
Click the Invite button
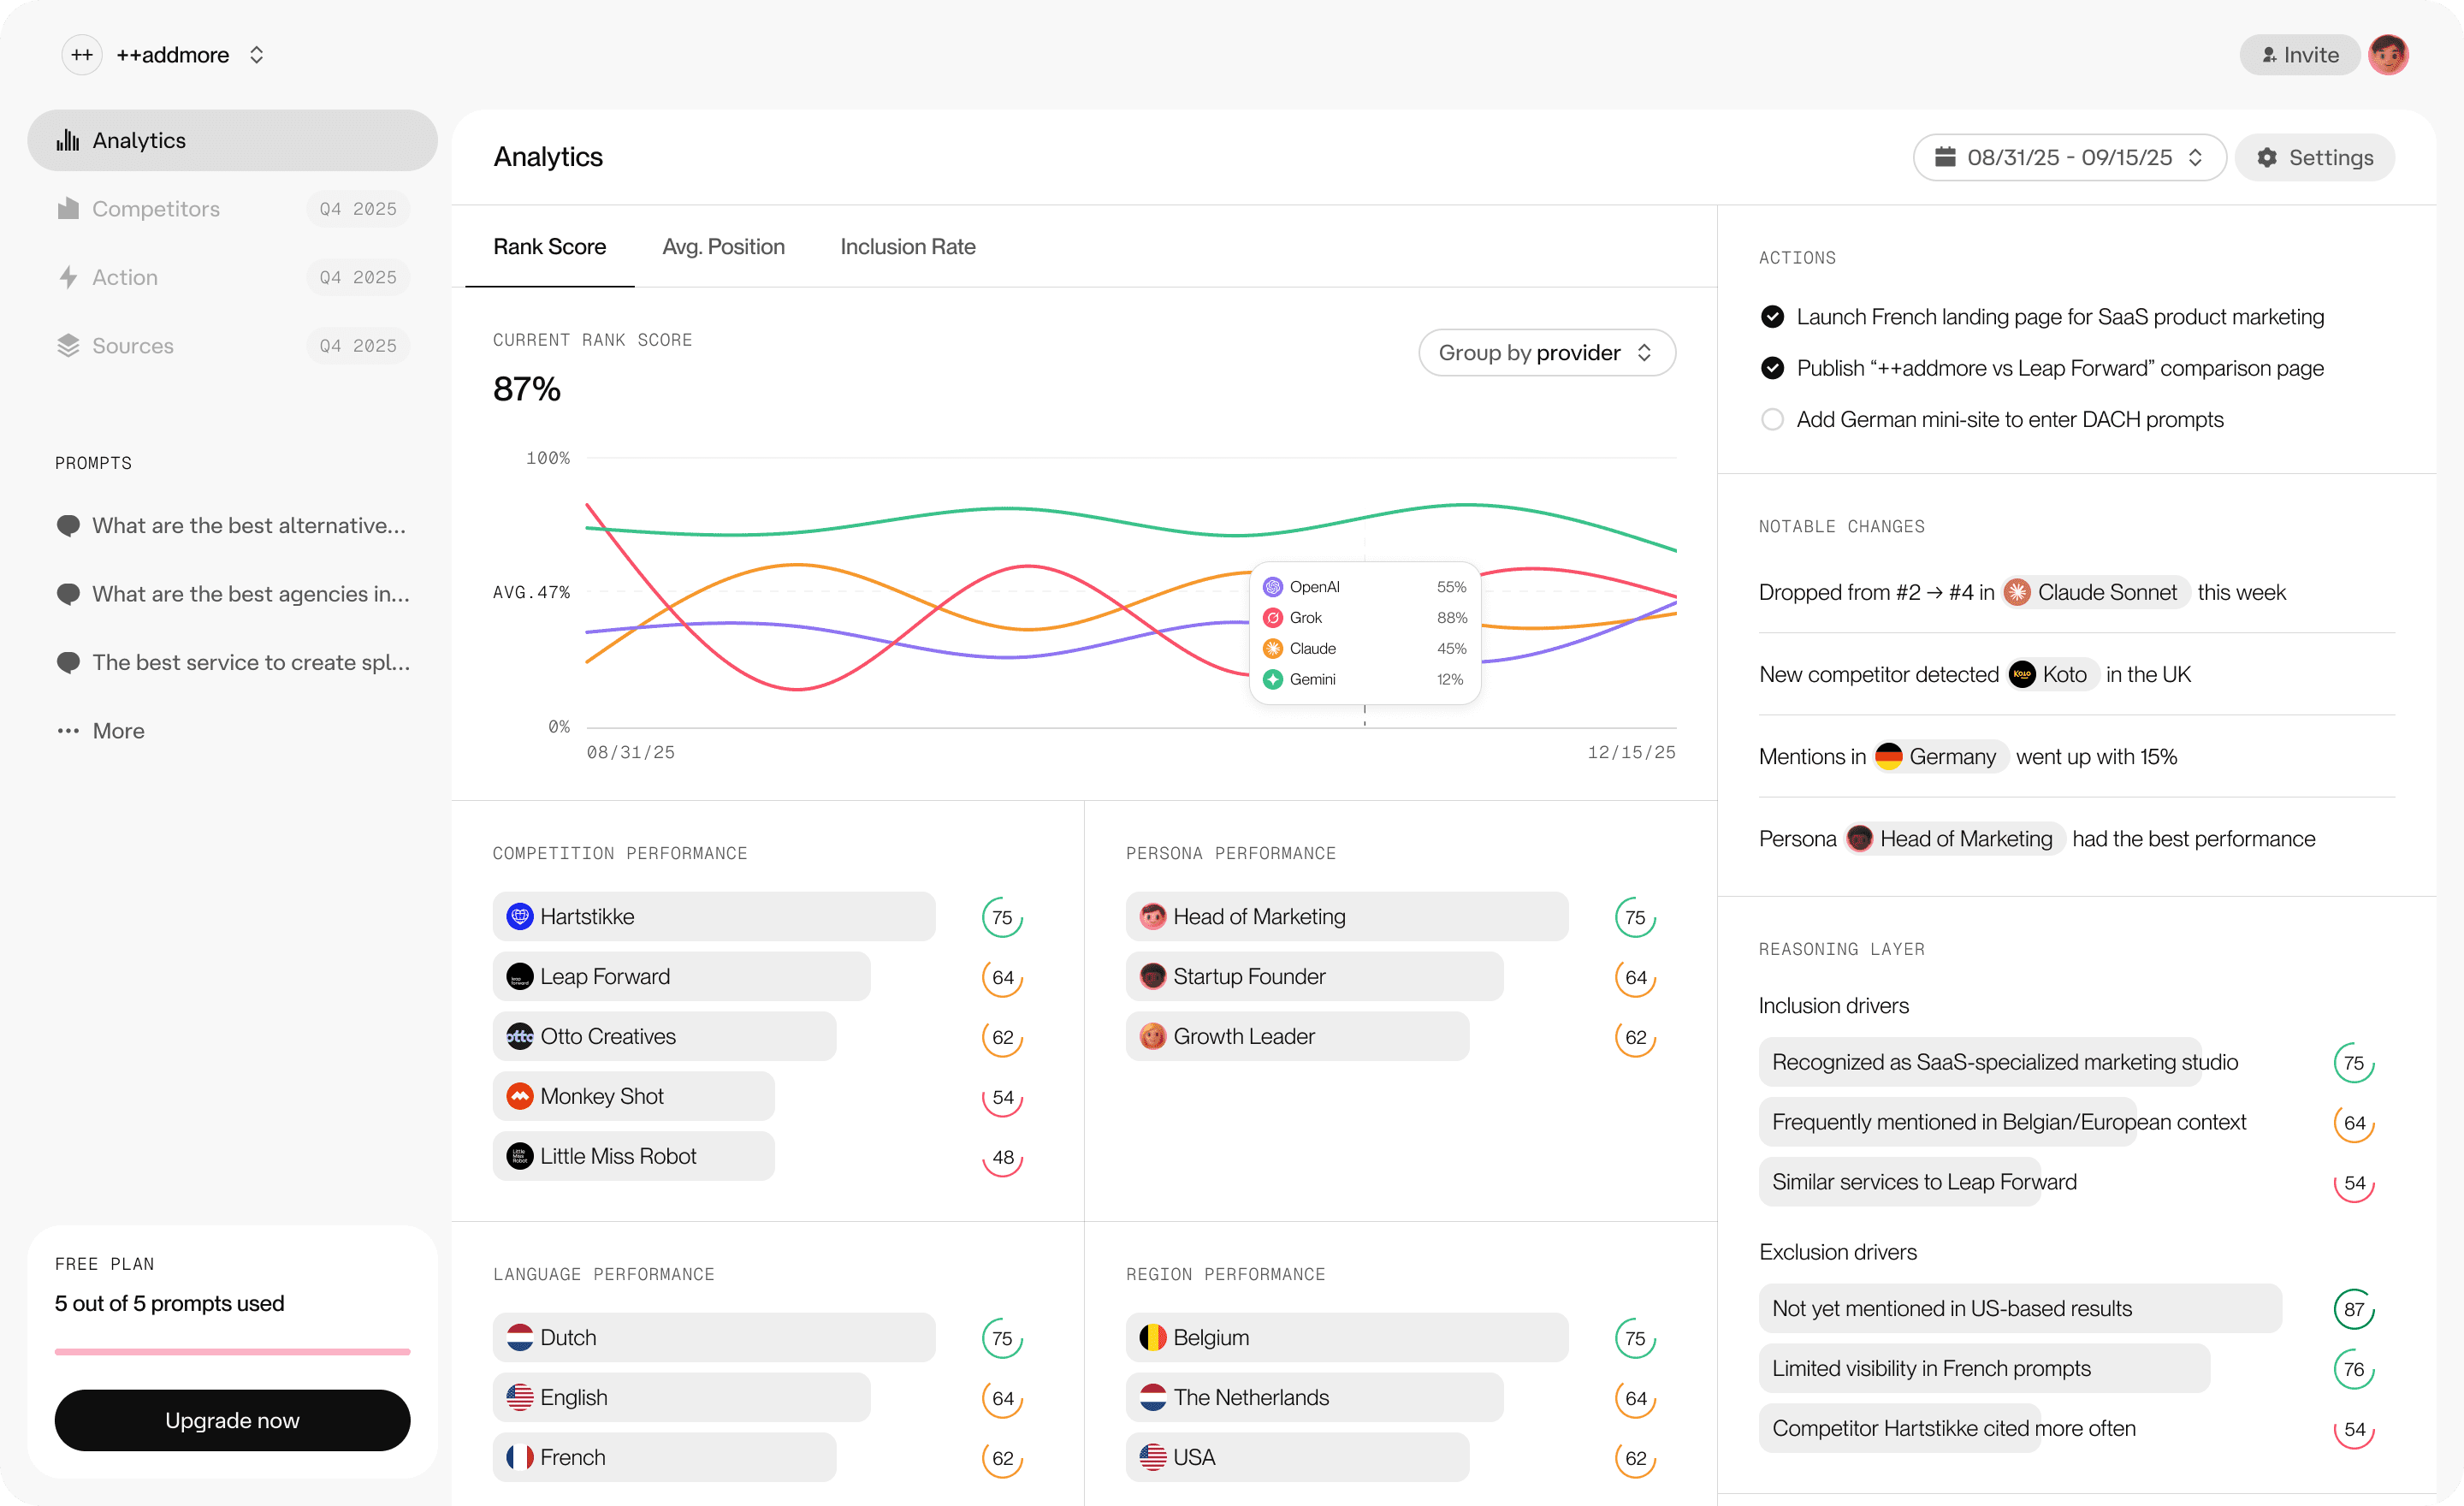(x=2299, y=55)
